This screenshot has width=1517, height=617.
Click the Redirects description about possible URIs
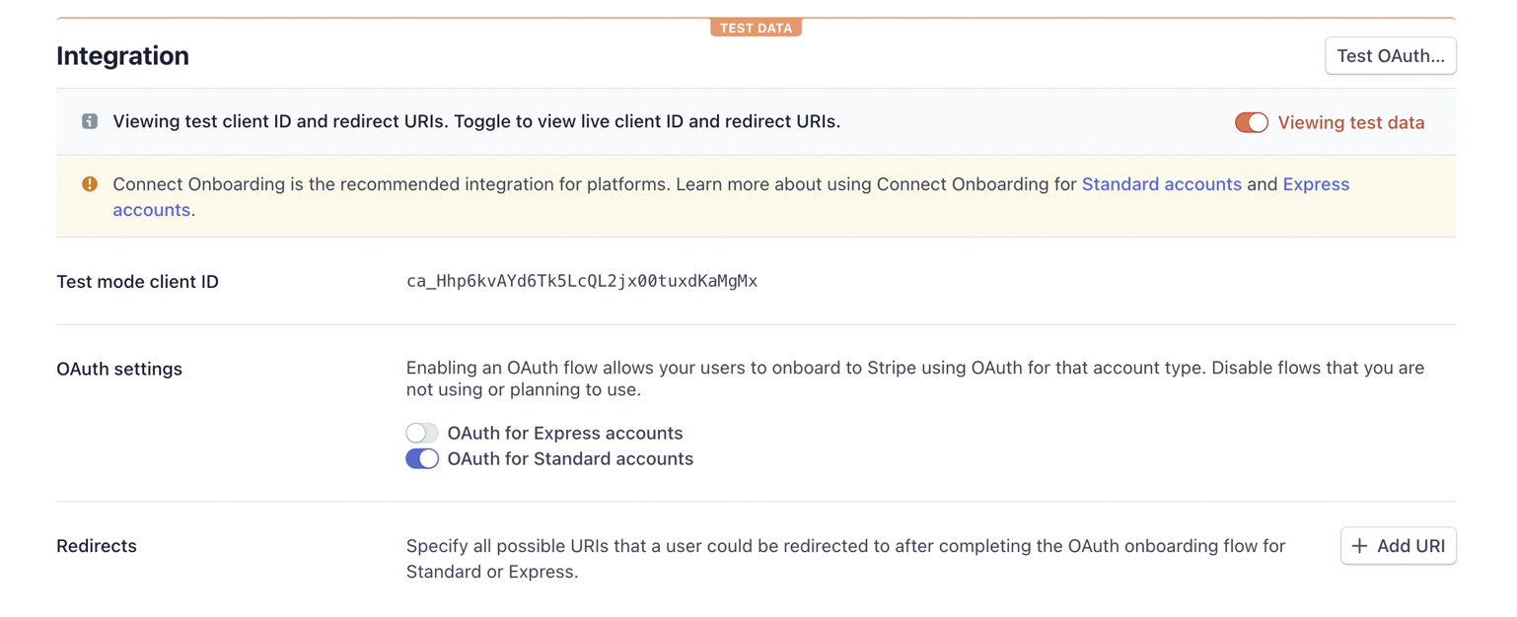[846, 559]
